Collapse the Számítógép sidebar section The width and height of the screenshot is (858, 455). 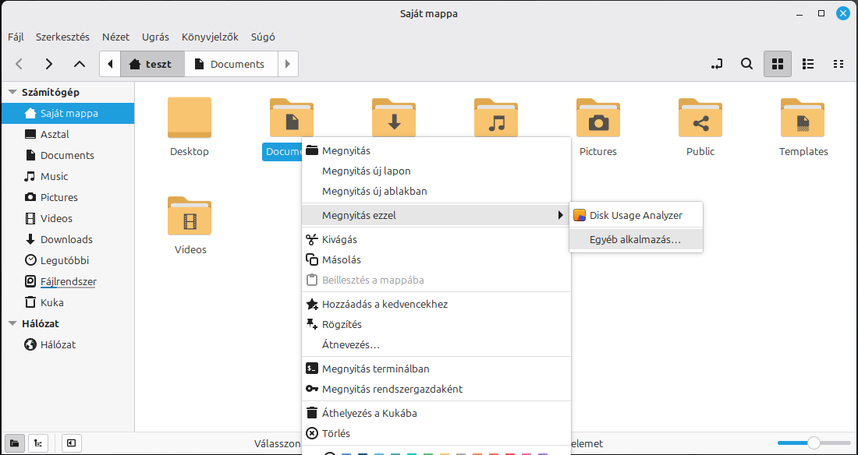[x=12, y=92]
